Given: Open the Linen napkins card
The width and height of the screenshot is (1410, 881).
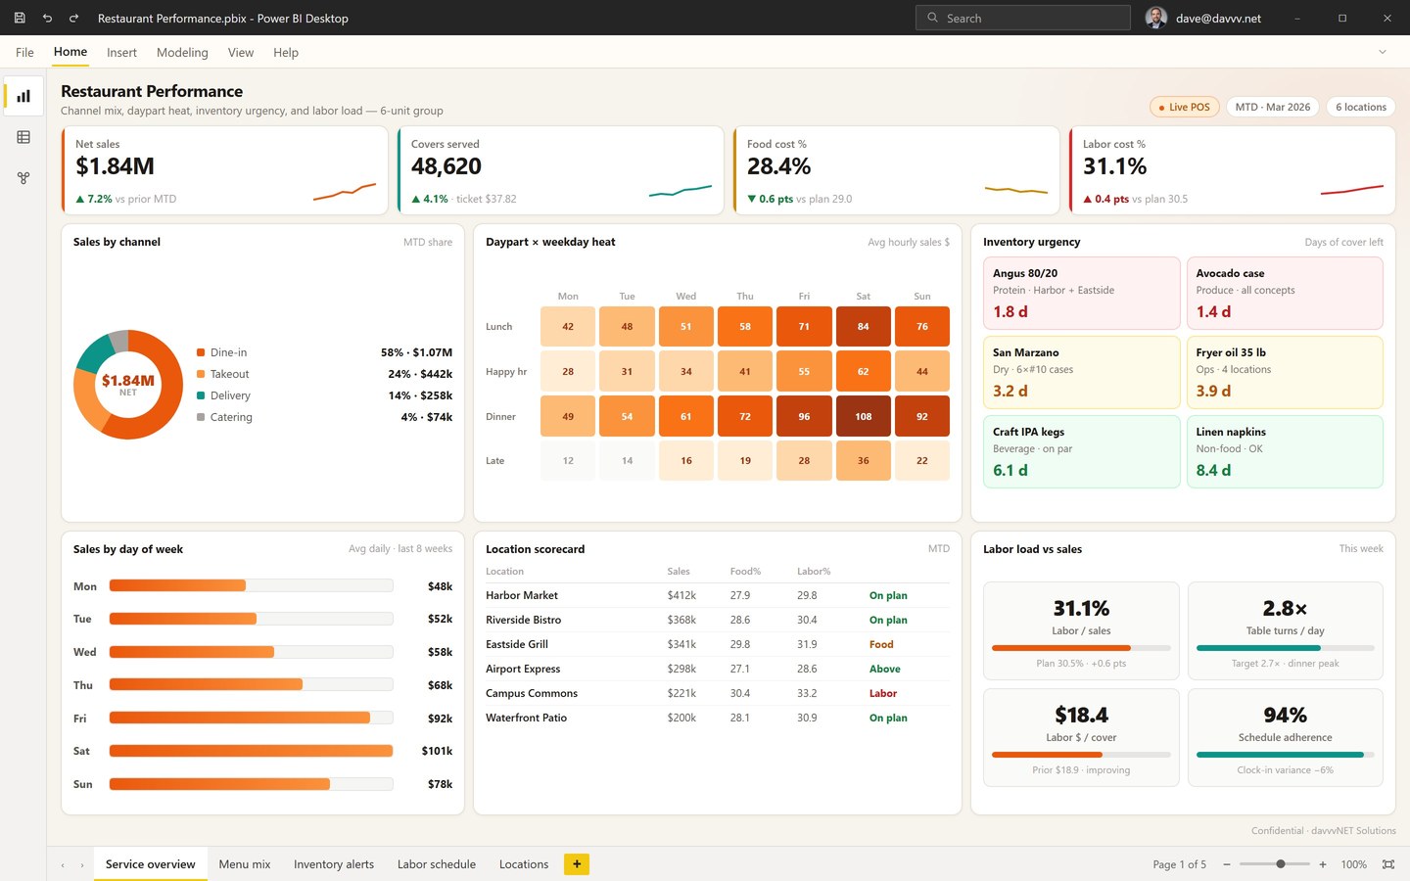Looking at the screenshot, I should [1285, 451].
